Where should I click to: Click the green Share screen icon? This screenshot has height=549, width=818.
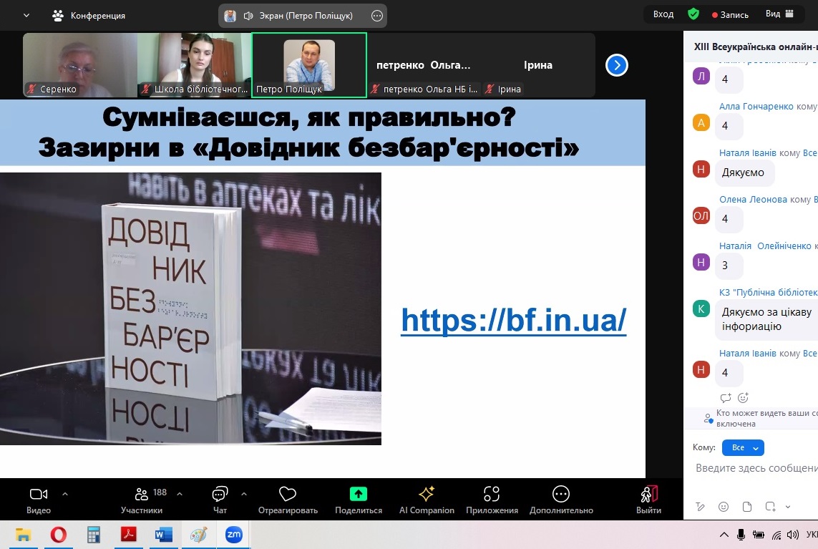(358, 494)
